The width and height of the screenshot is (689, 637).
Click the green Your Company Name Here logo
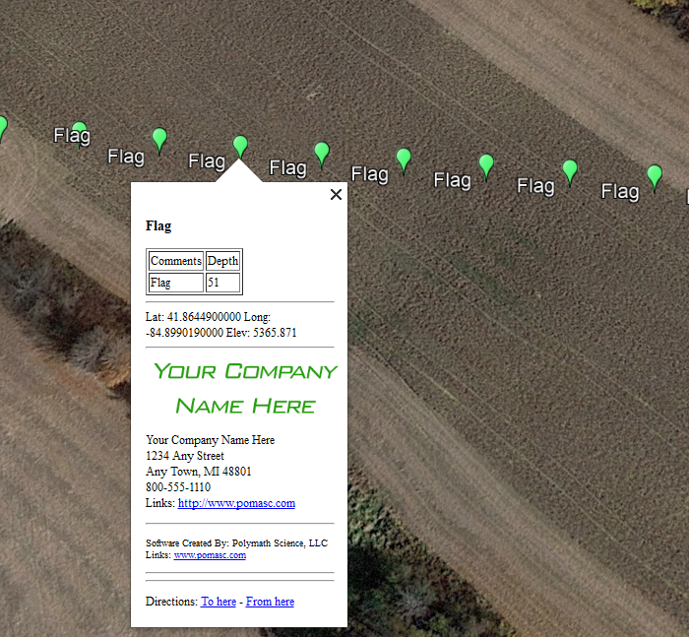click(x=245, y=388)
